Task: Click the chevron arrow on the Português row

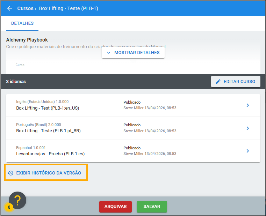Action: [247, 128]
